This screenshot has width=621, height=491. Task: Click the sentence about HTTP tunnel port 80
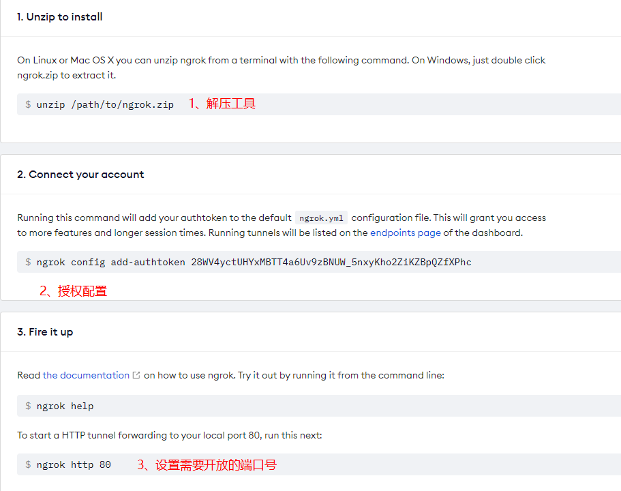(170, 435)
